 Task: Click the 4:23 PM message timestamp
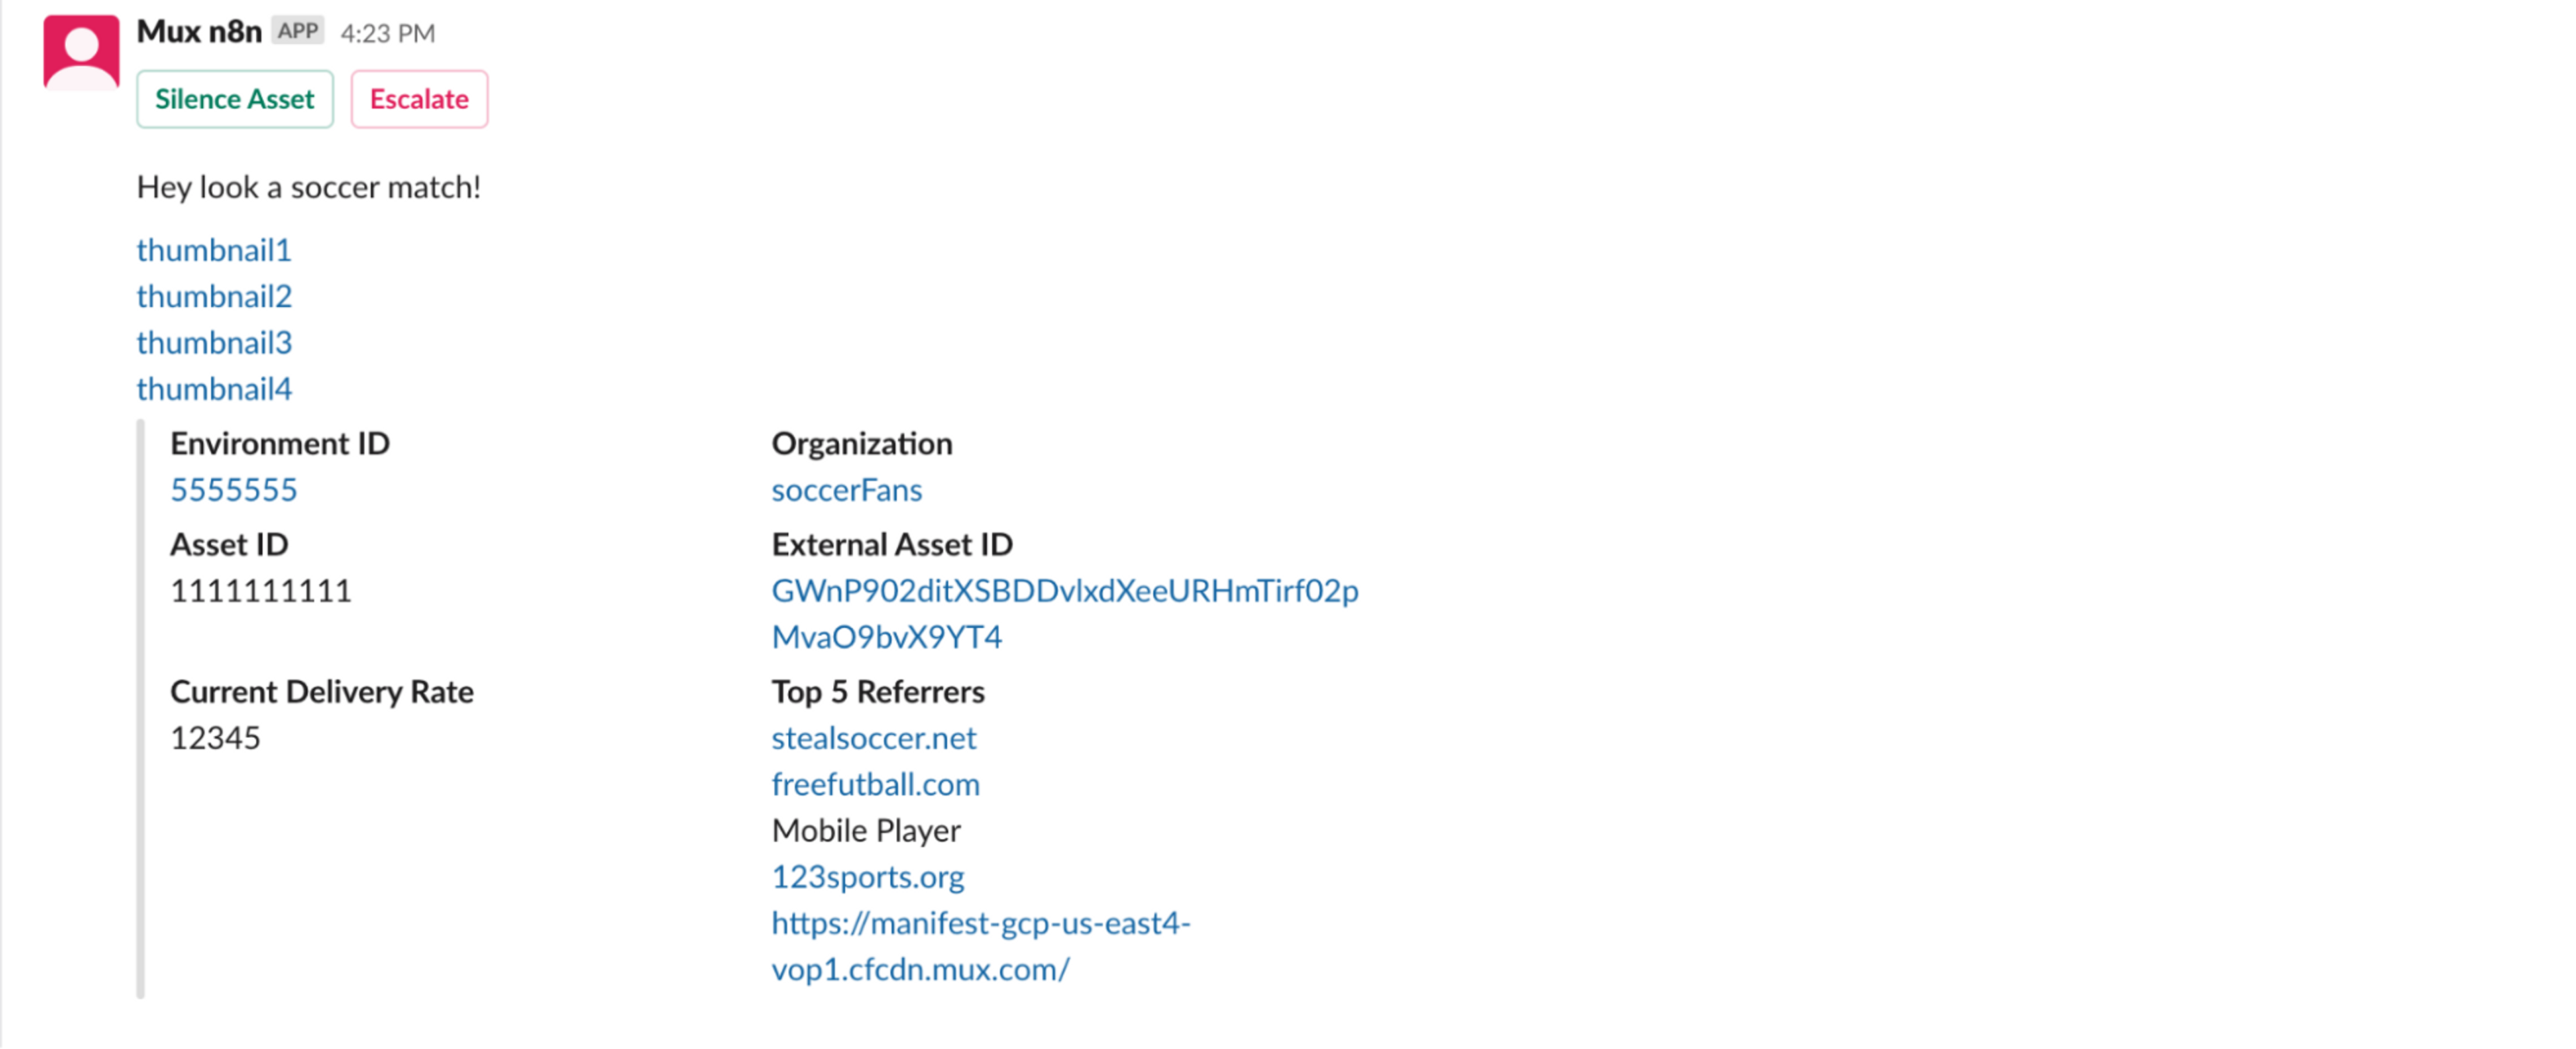click(388, 34)
